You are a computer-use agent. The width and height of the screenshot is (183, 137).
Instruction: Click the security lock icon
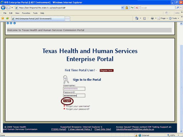[127, 8]
